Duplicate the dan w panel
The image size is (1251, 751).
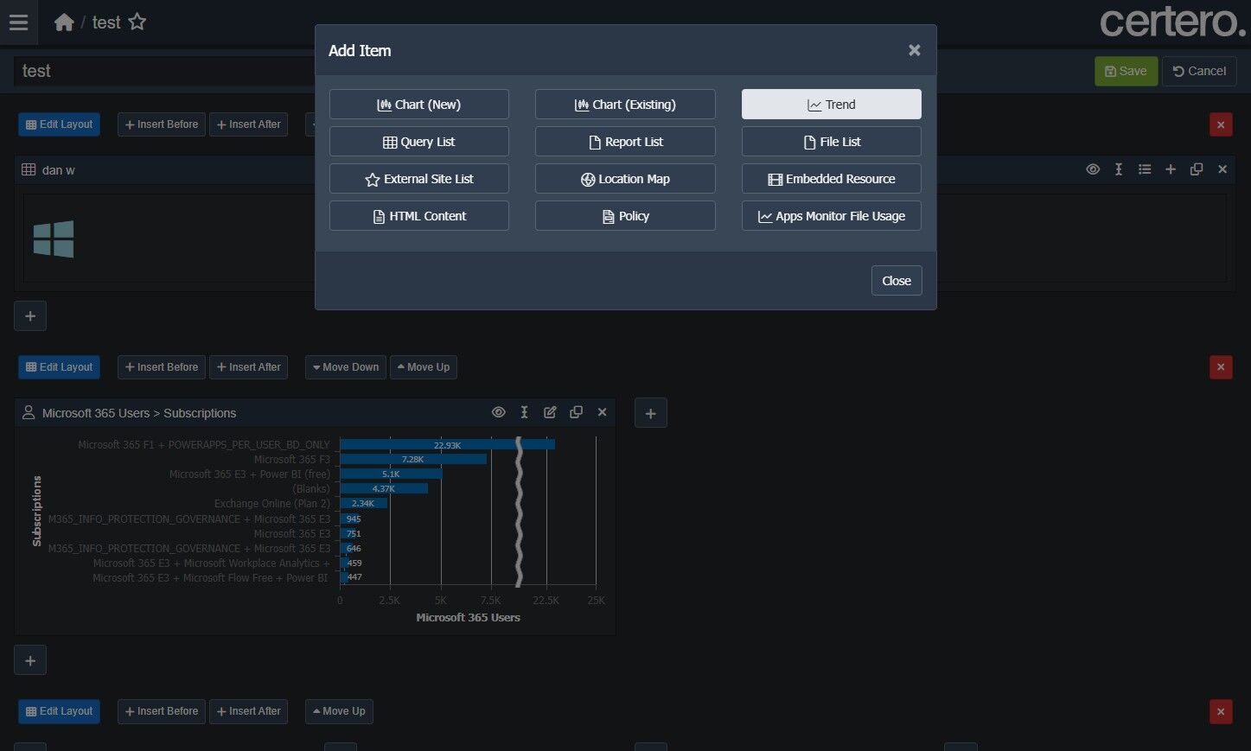[1197, 169]
